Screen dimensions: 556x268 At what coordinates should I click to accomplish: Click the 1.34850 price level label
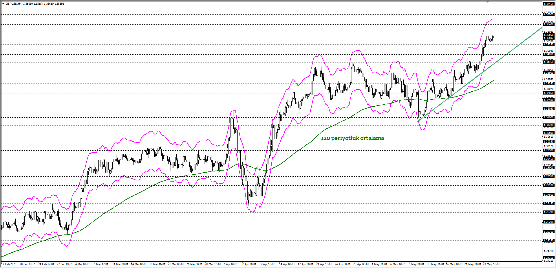click(x=548, y=54)
